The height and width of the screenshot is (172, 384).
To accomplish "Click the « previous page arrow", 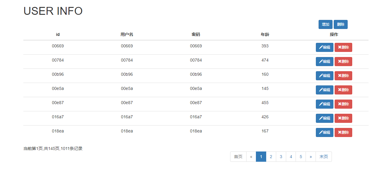I will point(251,157).
